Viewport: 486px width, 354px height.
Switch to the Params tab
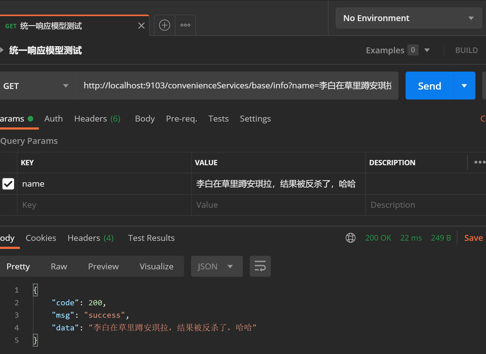point(17,119)
